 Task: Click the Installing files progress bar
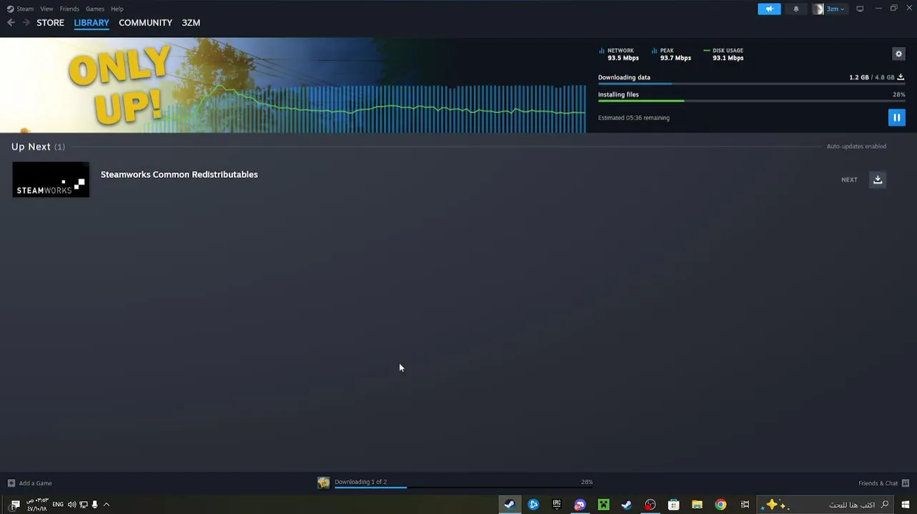pyautogui.click(x=751, y=101)
